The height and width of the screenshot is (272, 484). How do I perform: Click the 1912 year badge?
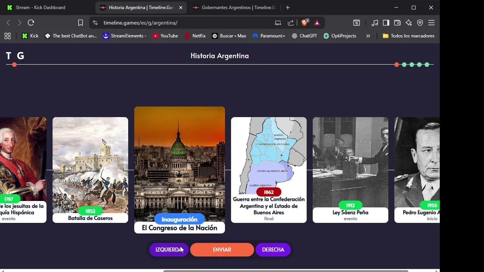pyautogui.click(x=351, y=205)
